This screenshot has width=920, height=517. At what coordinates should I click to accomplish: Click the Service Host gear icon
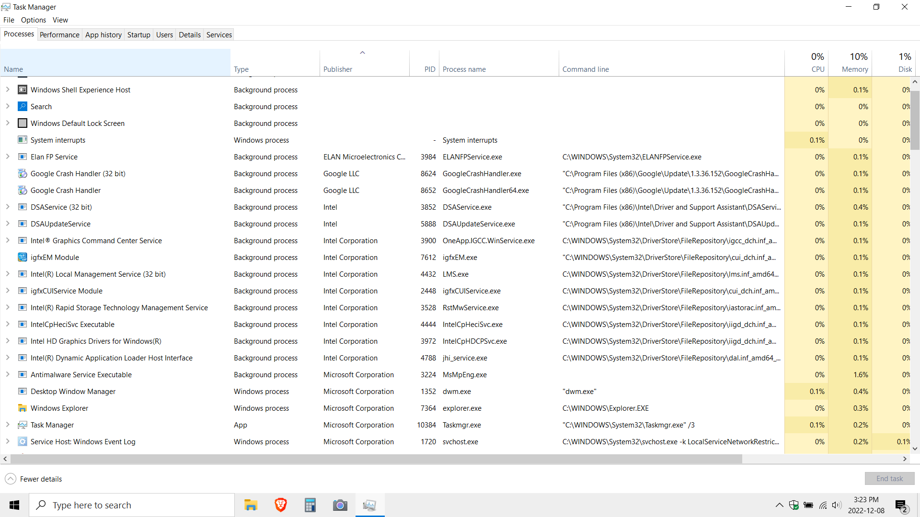[x=22, y=441]
